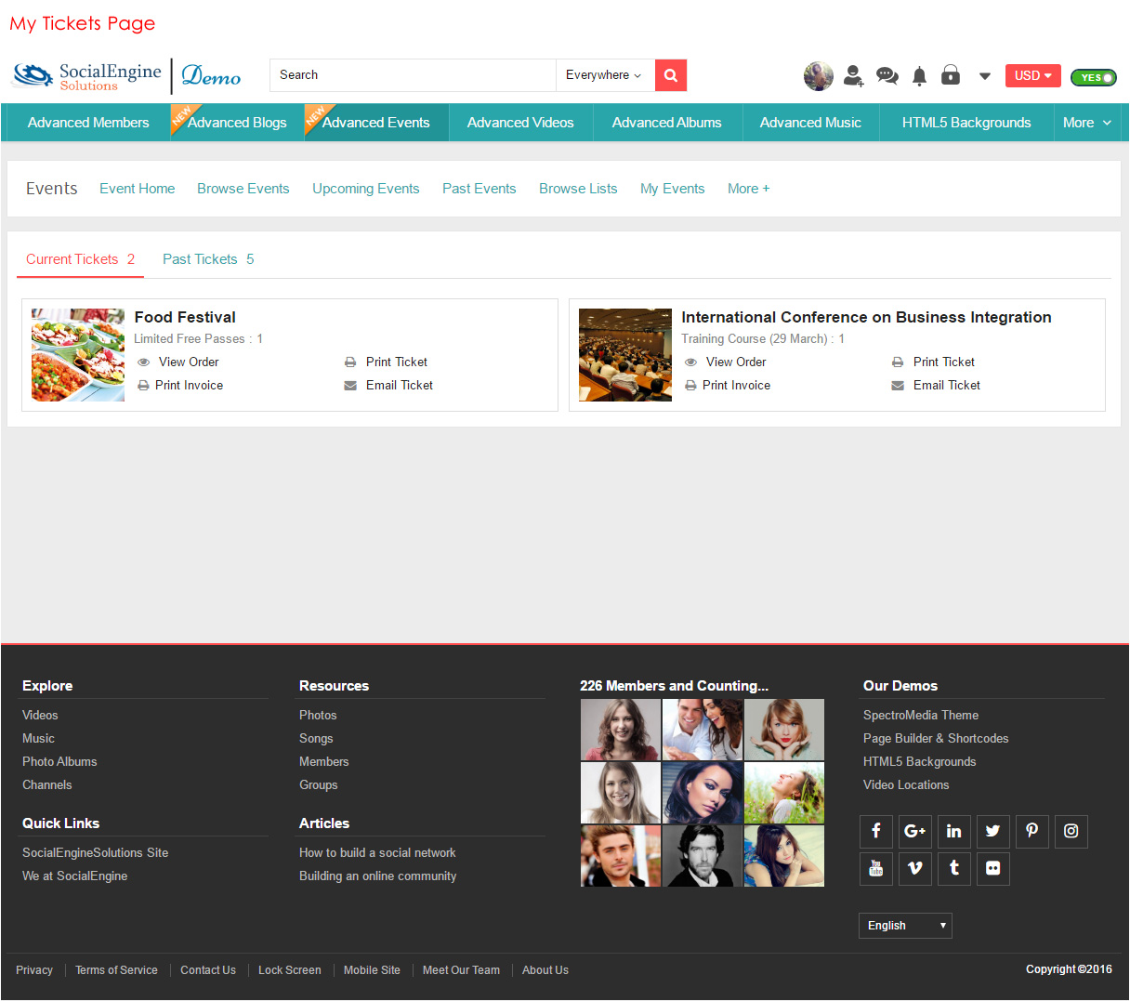This screenshot has height=1001, width=1130.
Task: Click Print Ticket for Food Festival
Action: (x=396, y=362)
